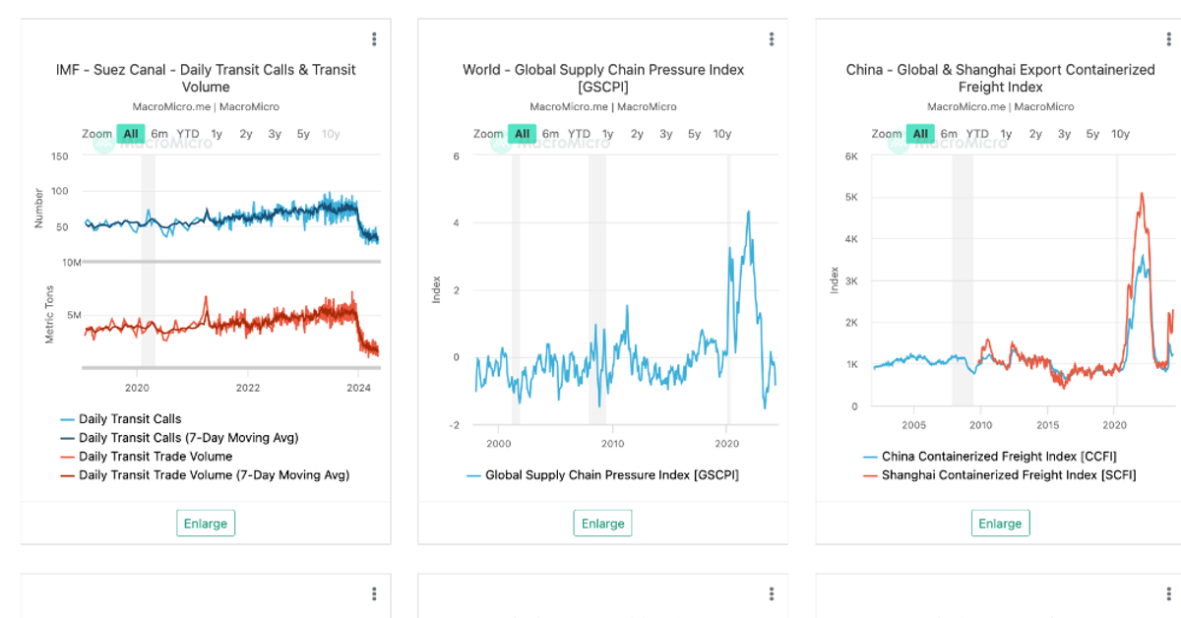Hide the Daily Transit Trade Volume series
This screenshot has width=1181, height=618.
[155, 457]
